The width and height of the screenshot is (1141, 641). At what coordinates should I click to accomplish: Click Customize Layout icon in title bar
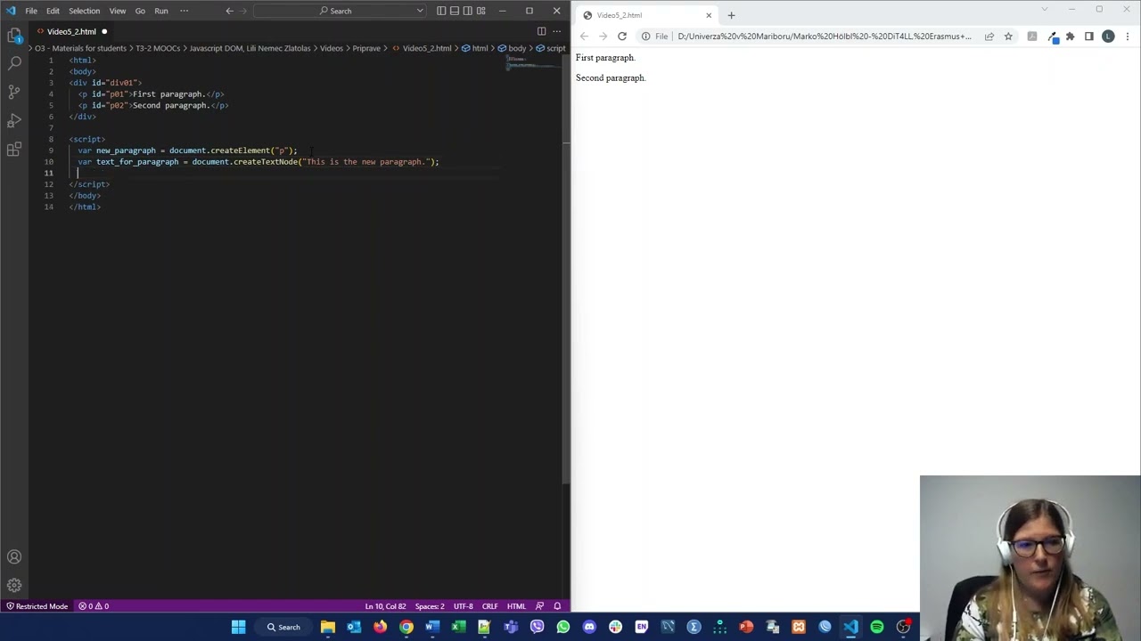(x=481, y=11)
